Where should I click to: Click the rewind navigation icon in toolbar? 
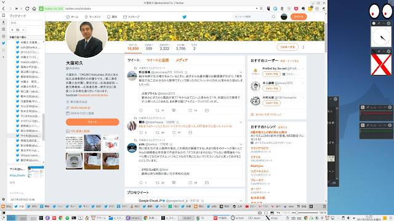pos(17,9)
